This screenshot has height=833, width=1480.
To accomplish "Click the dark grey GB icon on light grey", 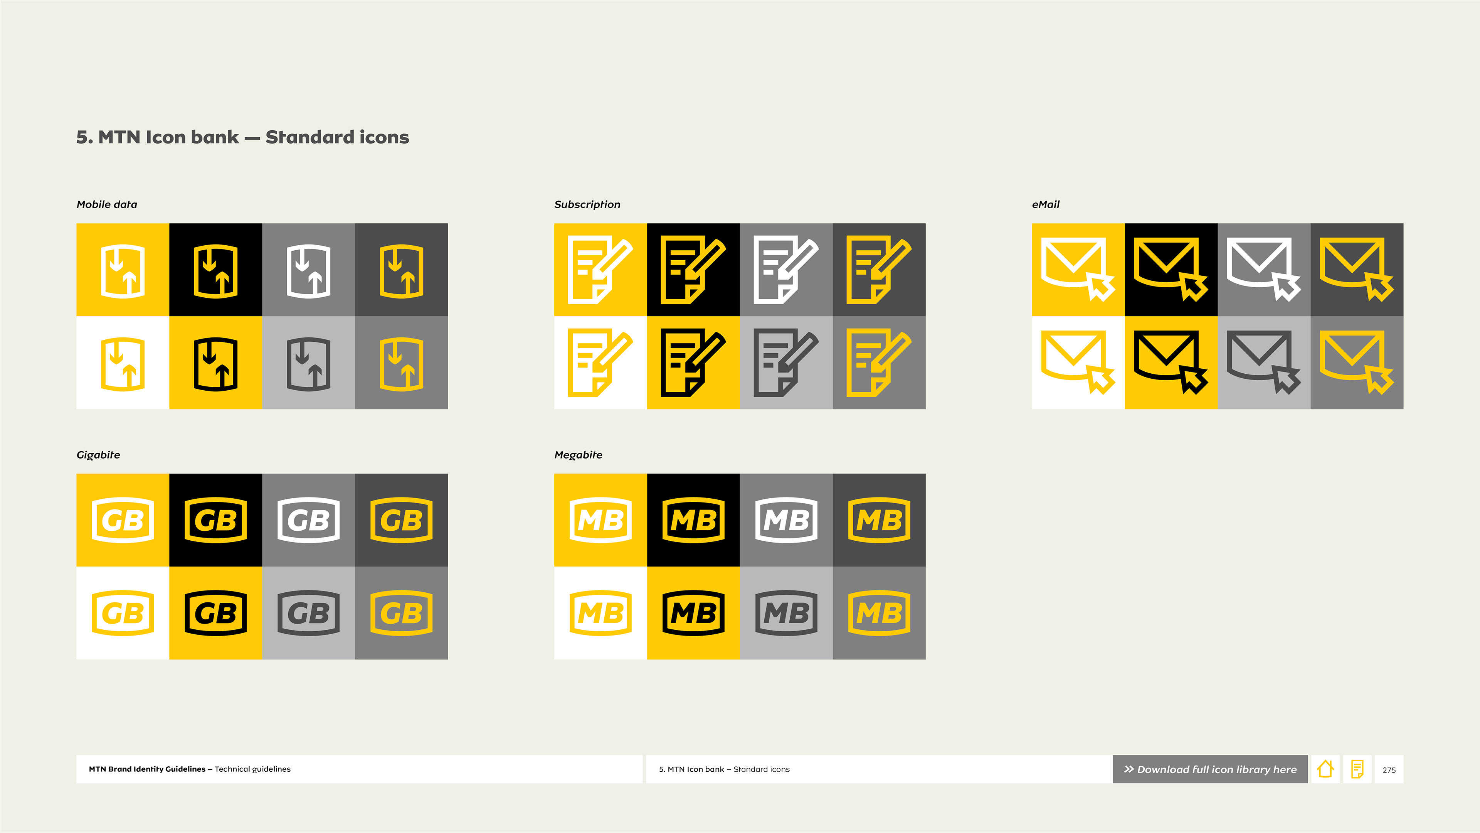I will click(308, 613).
